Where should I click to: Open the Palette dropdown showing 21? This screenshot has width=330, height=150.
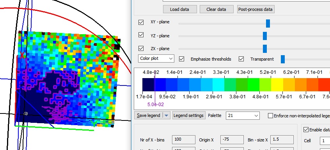point(243,115)
